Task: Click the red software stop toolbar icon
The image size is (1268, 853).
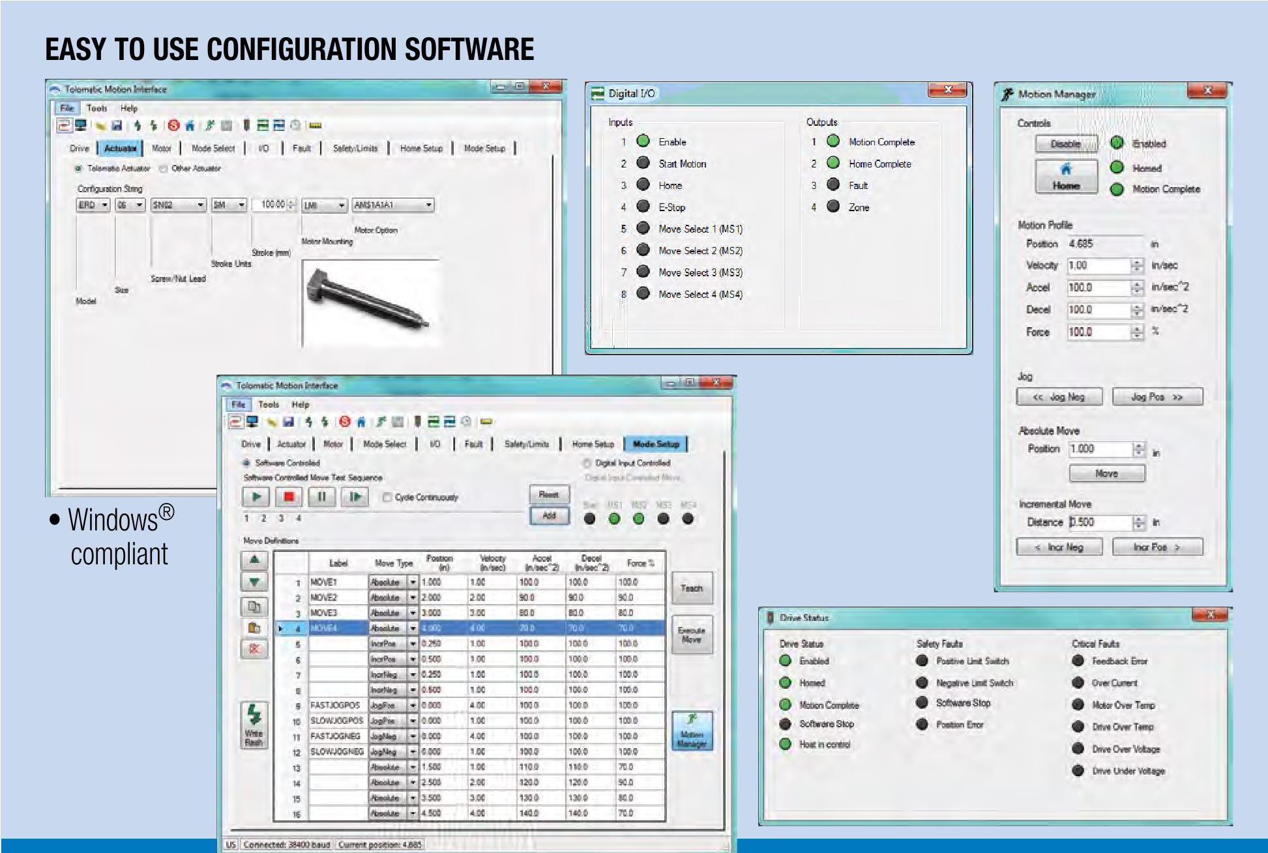Action: [345, 422]
